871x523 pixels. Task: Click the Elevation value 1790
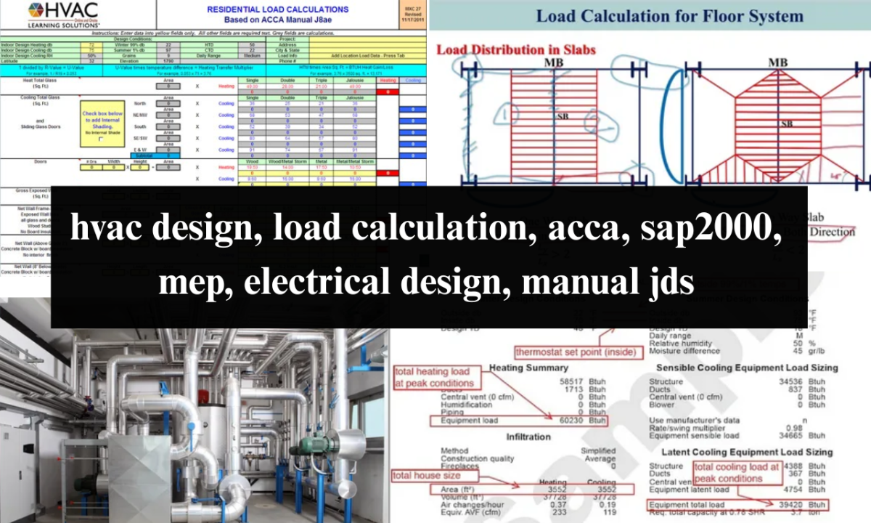pos(168,60)
